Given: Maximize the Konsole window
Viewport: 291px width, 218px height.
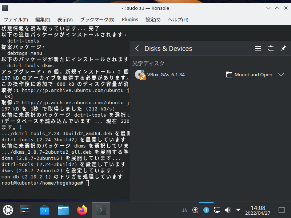Looking at the screenshot, I should click(x=277, y=8).
